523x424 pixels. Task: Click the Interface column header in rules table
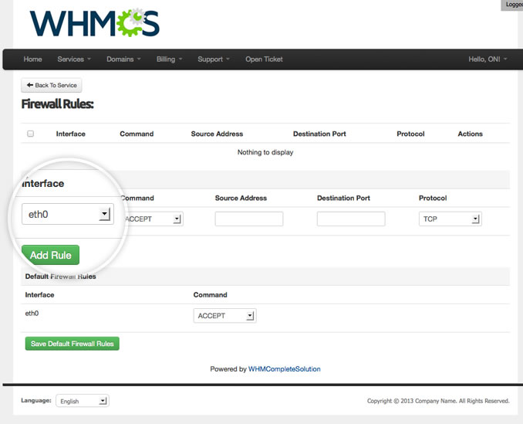click(71, 134)
